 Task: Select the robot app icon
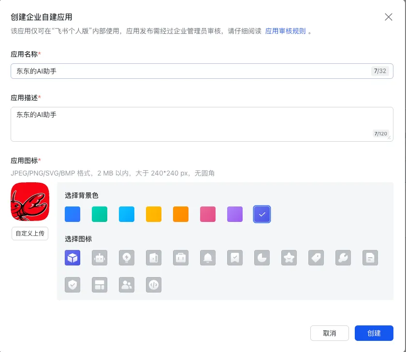point(100,258)
